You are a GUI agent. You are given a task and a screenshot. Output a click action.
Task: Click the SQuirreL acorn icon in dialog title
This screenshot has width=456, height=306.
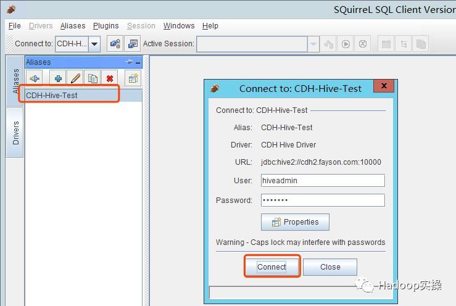(x=215, y=88)
